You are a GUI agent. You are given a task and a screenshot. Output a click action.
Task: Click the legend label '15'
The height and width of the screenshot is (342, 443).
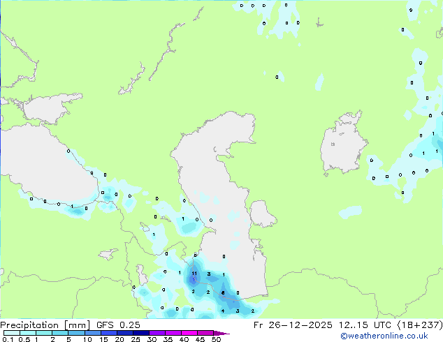tap(103, 339)
